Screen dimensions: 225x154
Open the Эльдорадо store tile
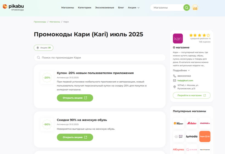[205, 123]
